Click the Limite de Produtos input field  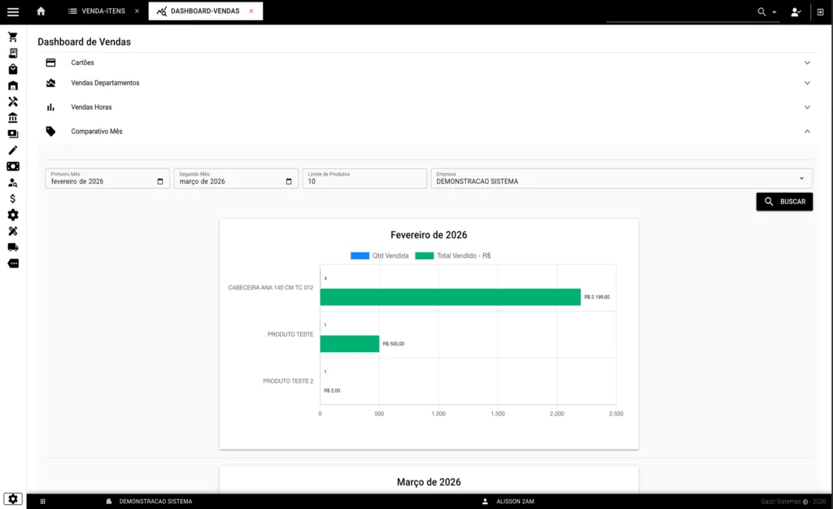[x=364, y=179]
